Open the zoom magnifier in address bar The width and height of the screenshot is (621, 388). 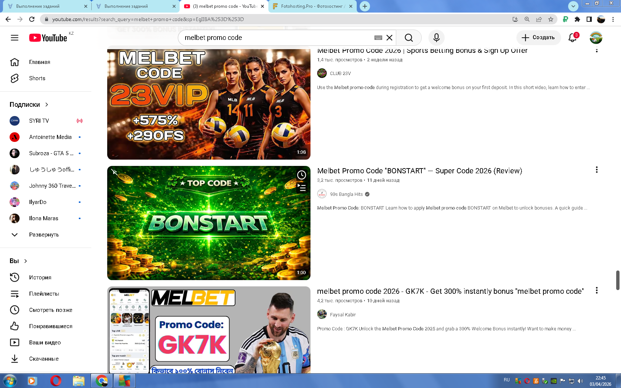[527, 19]
